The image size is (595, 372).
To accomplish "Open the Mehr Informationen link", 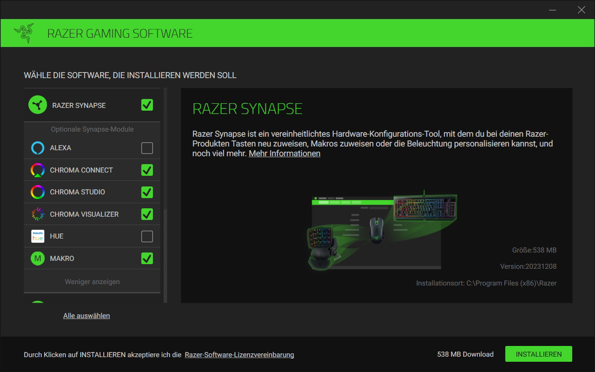I will [x=284, y=153].
